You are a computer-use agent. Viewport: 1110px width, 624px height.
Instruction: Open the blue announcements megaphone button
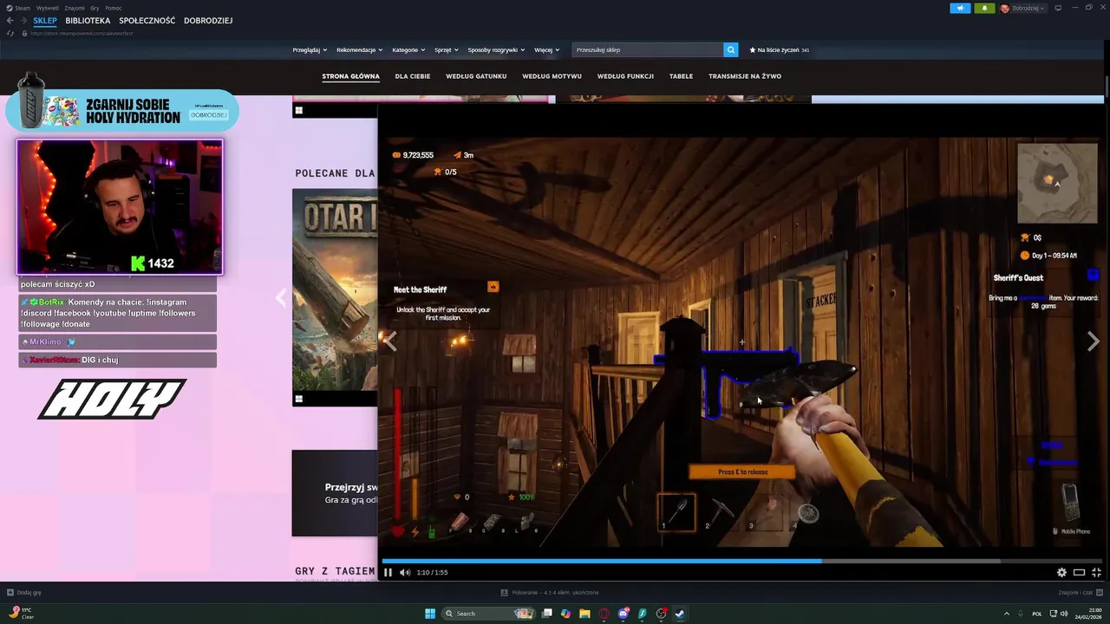960,8
